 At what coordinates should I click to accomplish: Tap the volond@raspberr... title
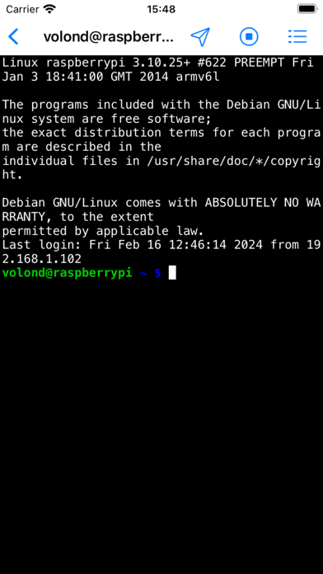pos(109,36)
